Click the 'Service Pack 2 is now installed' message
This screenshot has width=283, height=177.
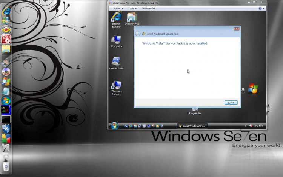(x=175, y=43)
